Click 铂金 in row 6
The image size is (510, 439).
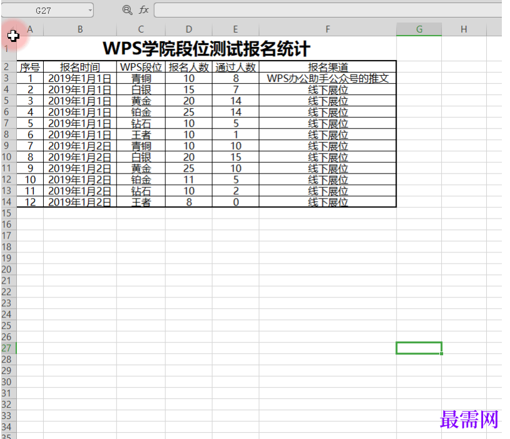(141, 112)
